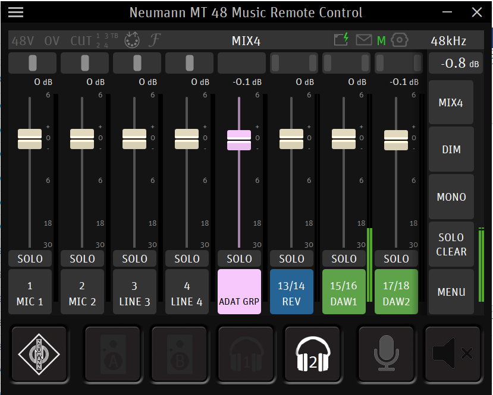
Task: Open the envelope message icon
Action: point(364,40)
